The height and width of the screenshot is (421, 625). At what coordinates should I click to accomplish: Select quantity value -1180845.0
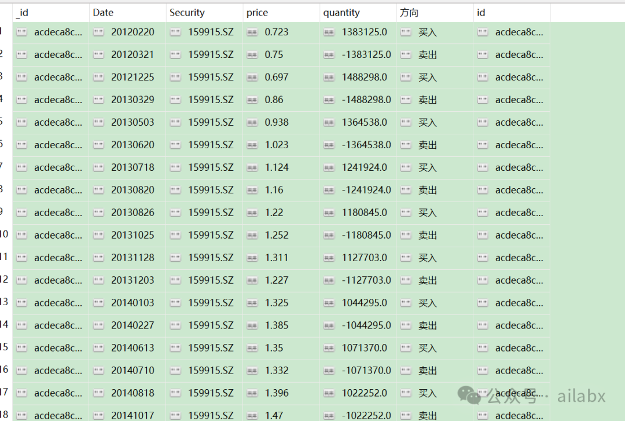(x=366, y=235)
